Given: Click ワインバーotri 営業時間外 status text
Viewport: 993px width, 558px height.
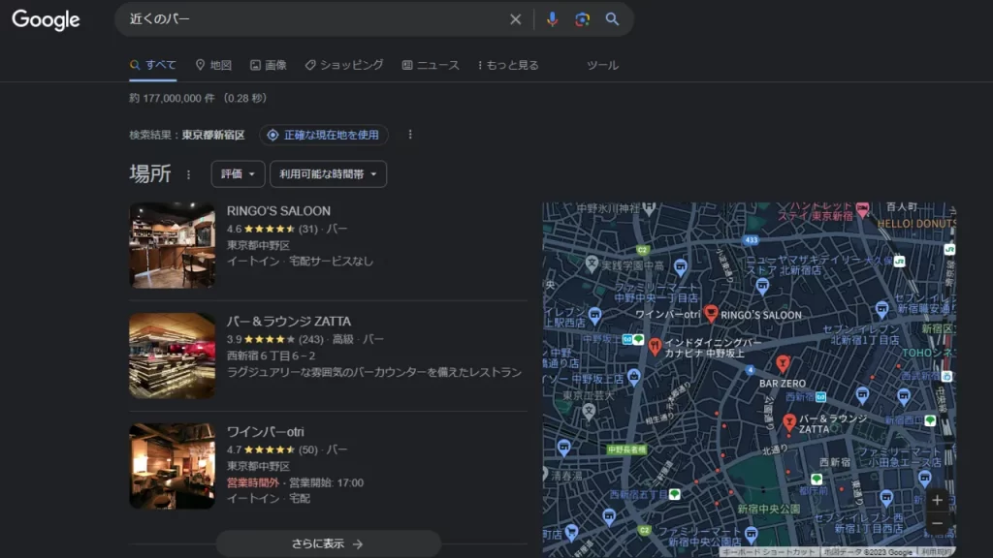Looking at the screenshot, I should click(x=253, y=482).
